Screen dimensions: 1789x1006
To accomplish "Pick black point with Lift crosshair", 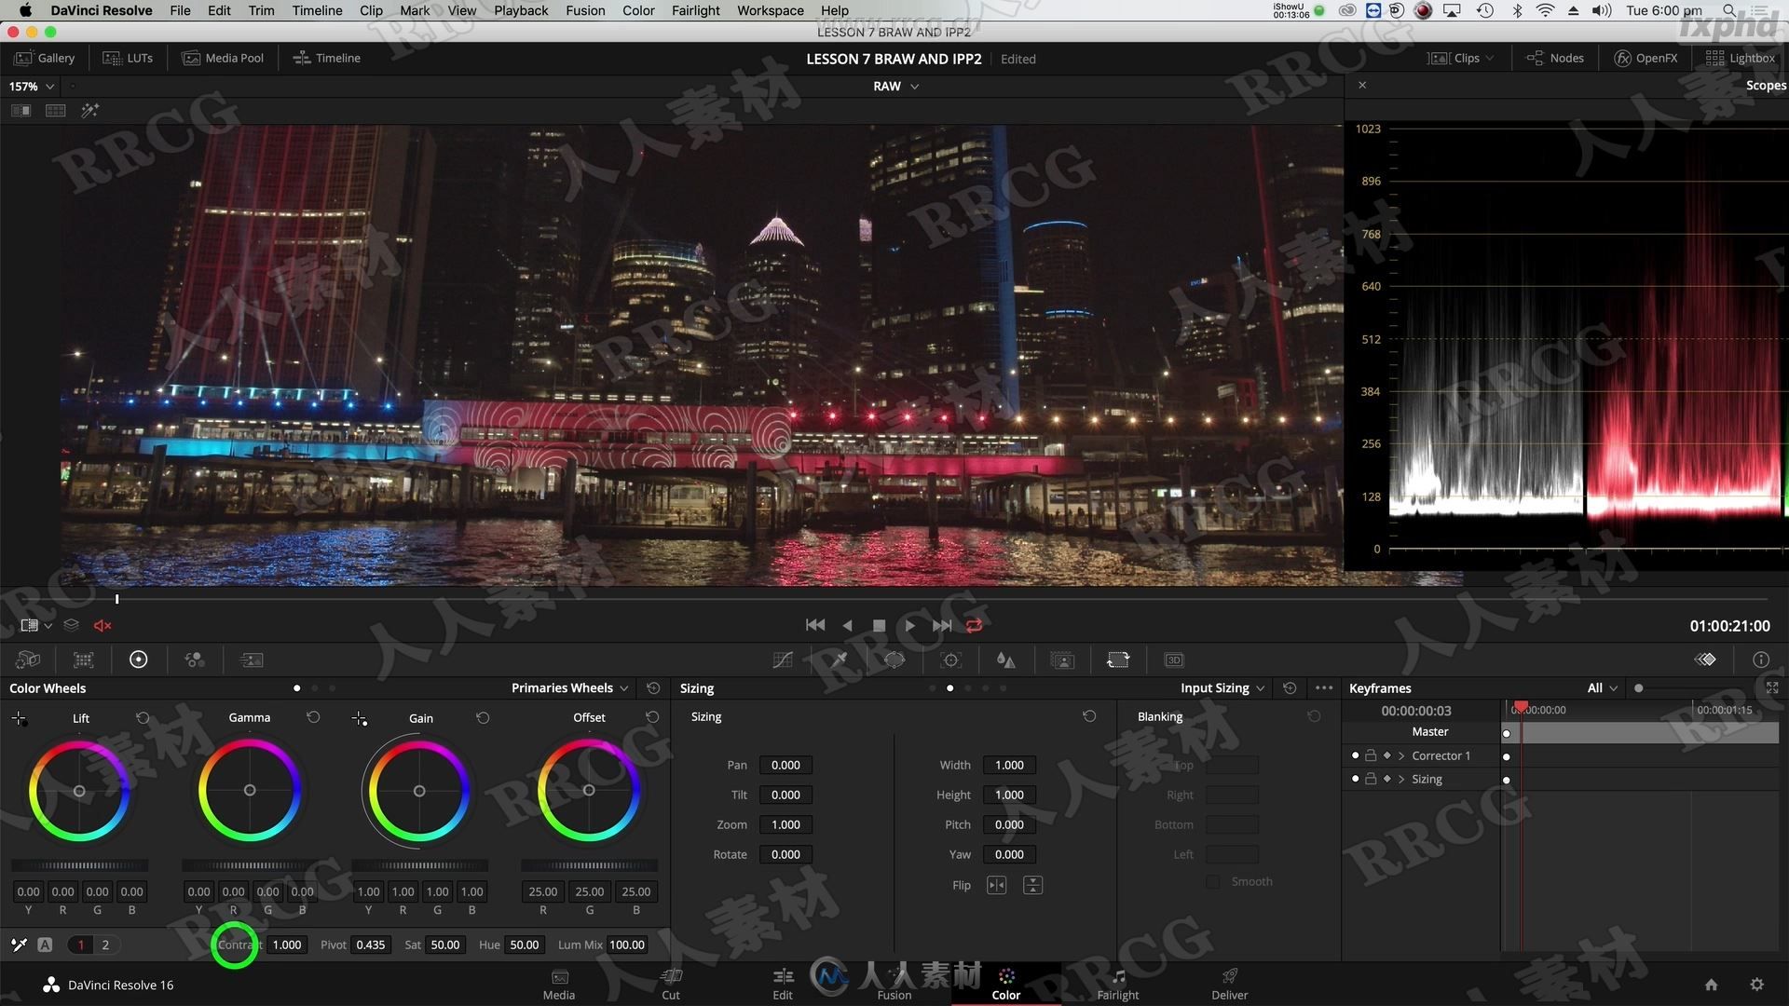I will (20, 718).
